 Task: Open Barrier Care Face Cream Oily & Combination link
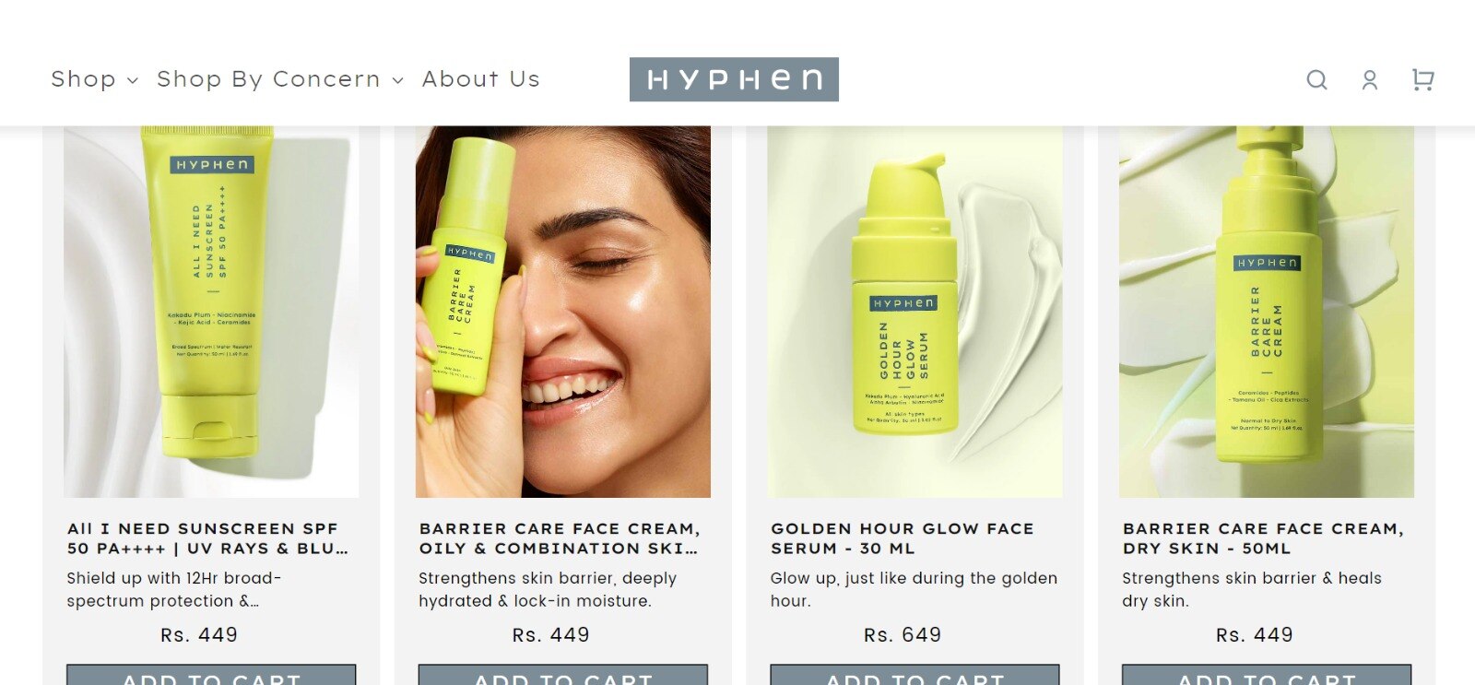pos(560,538)
